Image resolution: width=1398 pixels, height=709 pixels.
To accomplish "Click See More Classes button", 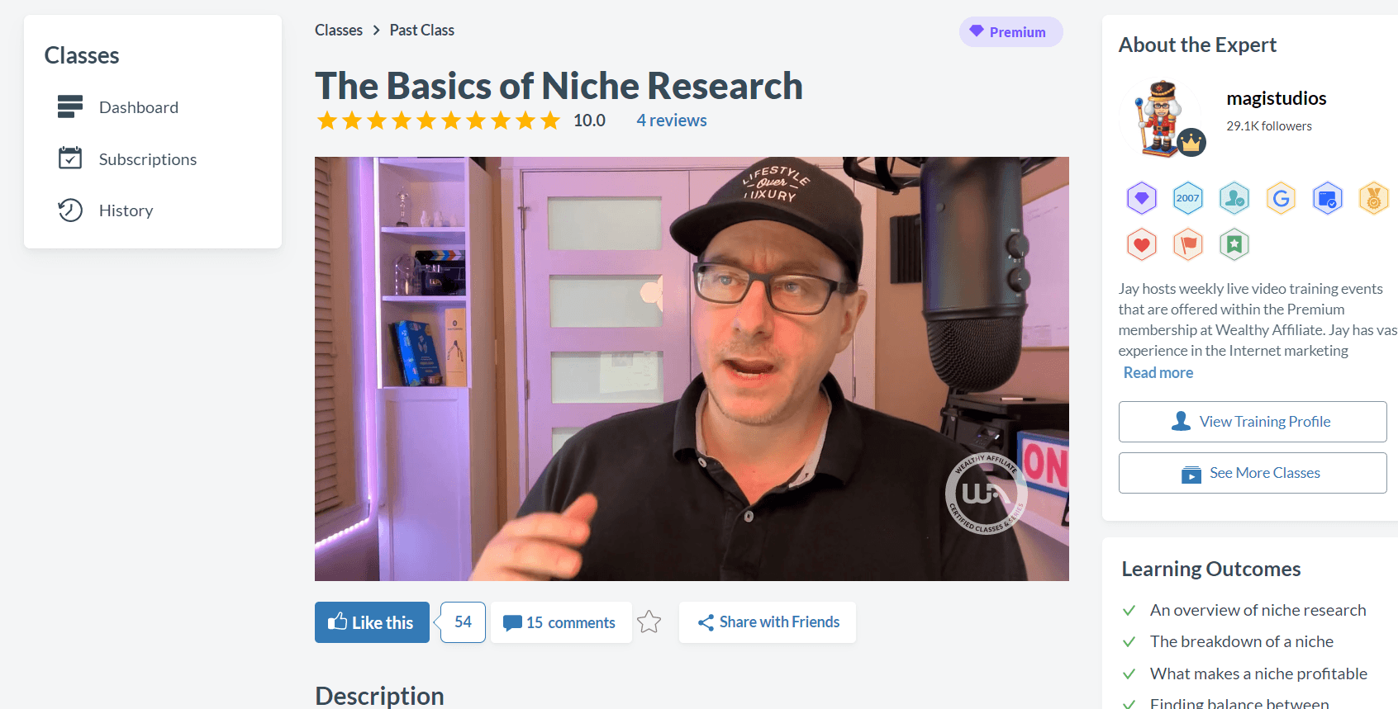I will click(x=1253, y=473).
